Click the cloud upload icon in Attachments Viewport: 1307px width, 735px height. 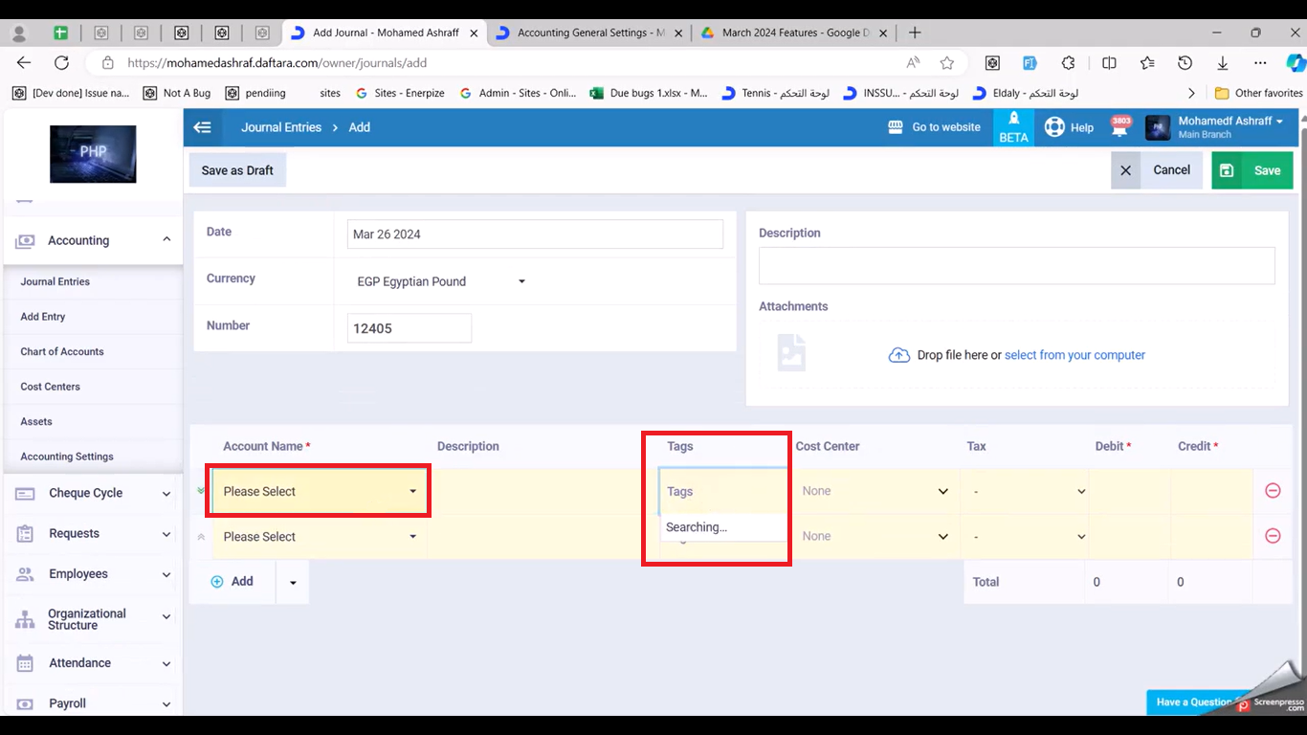[x=898, y=355]
